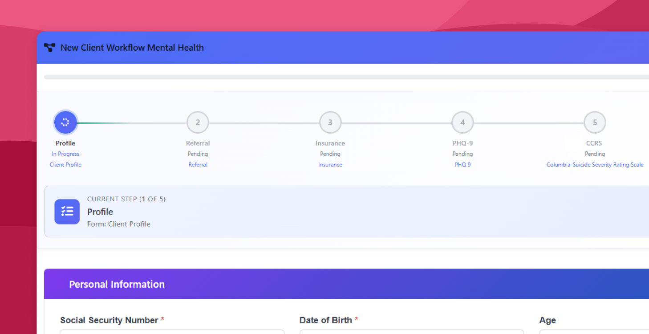Select step circle 4 for PHQ-9

point(462,122)
